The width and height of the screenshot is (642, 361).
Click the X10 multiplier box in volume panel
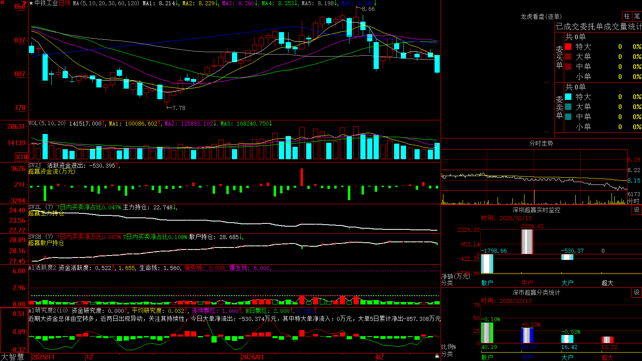point(21,157)
